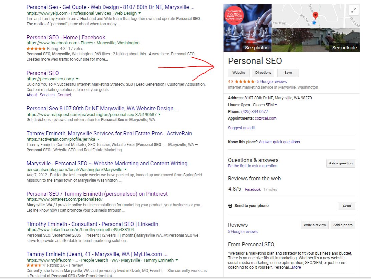
Task: Open the Timothy Emineth LinkedIn result
Action: coord(92,224)
